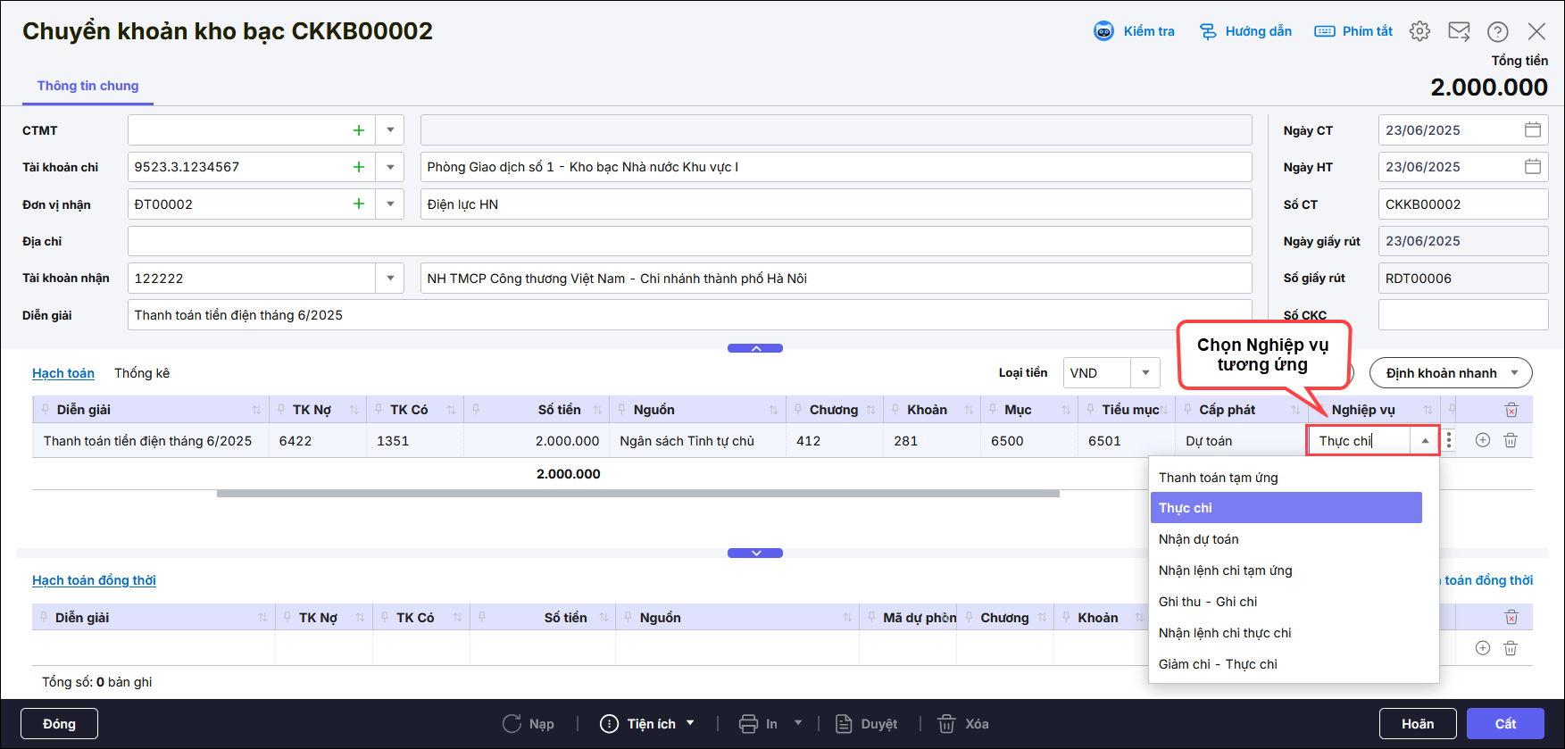This screenshot has height=749, width=1565.
Task: Choose Ghi thu - Ghi chi option
Action: pyautogui.click(x=1207, y=602)
